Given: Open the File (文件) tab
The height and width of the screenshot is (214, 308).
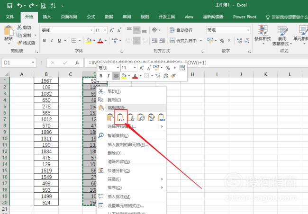Looking at the screenshot, I should pos(10,17).
